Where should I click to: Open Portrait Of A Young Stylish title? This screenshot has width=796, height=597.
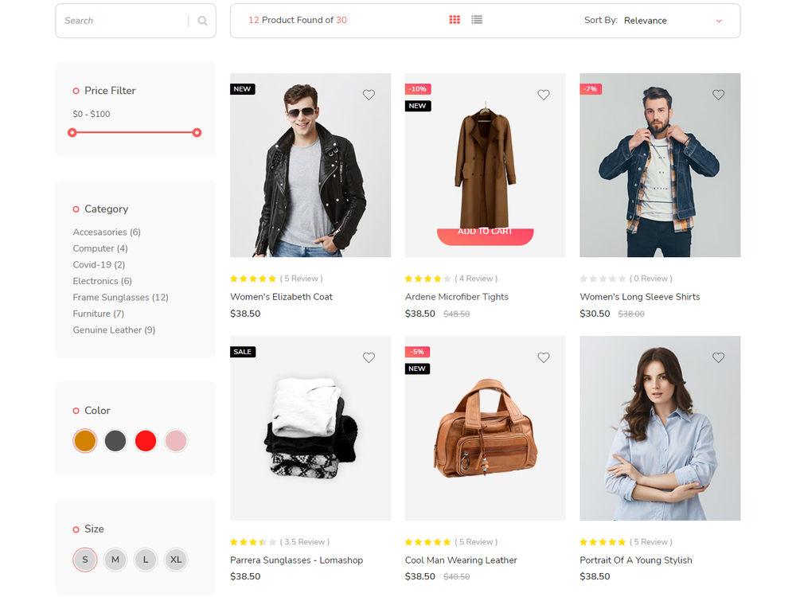635,560
